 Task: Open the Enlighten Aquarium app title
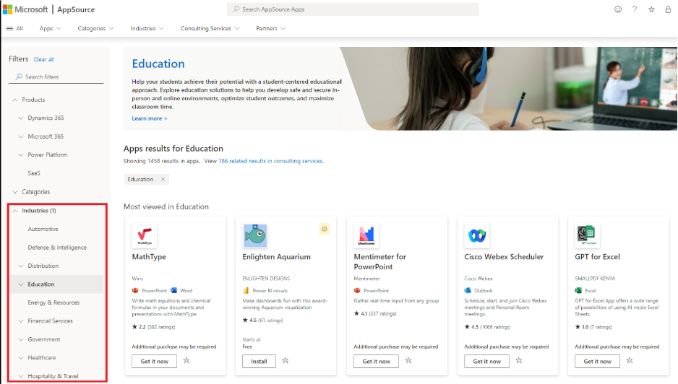tap(276, 256)
